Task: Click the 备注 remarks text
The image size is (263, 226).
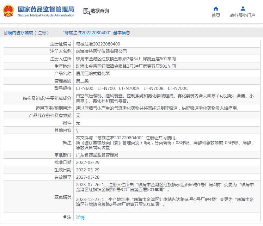Action: [164, 142]
